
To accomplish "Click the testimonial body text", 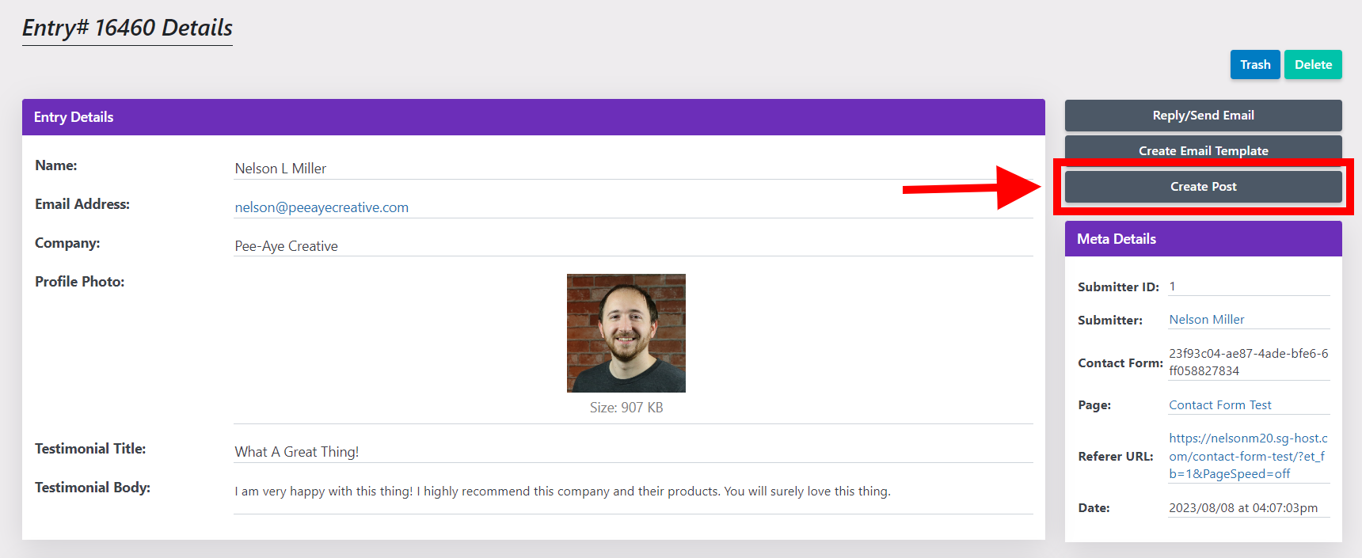I will (563, 492).
